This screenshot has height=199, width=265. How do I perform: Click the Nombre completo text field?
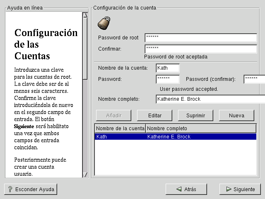pos(210,99)
